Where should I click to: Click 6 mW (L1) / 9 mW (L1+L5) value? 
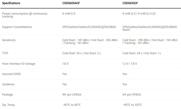click(139, 14)
